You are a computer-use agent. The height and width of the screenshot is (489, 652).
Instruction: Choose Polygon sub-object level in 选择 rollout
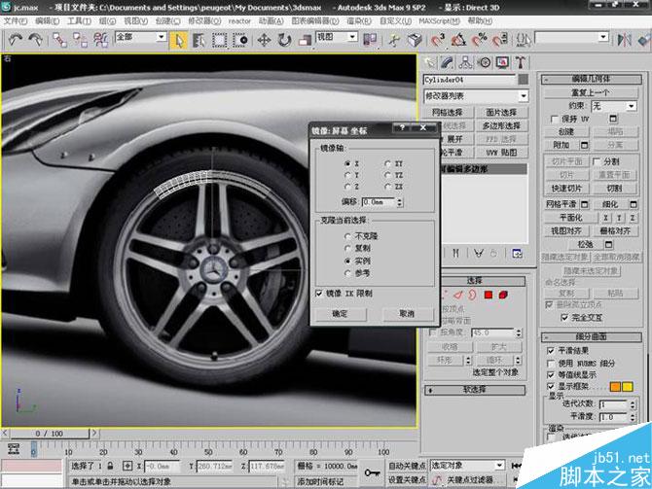click(x=488, y=295)
